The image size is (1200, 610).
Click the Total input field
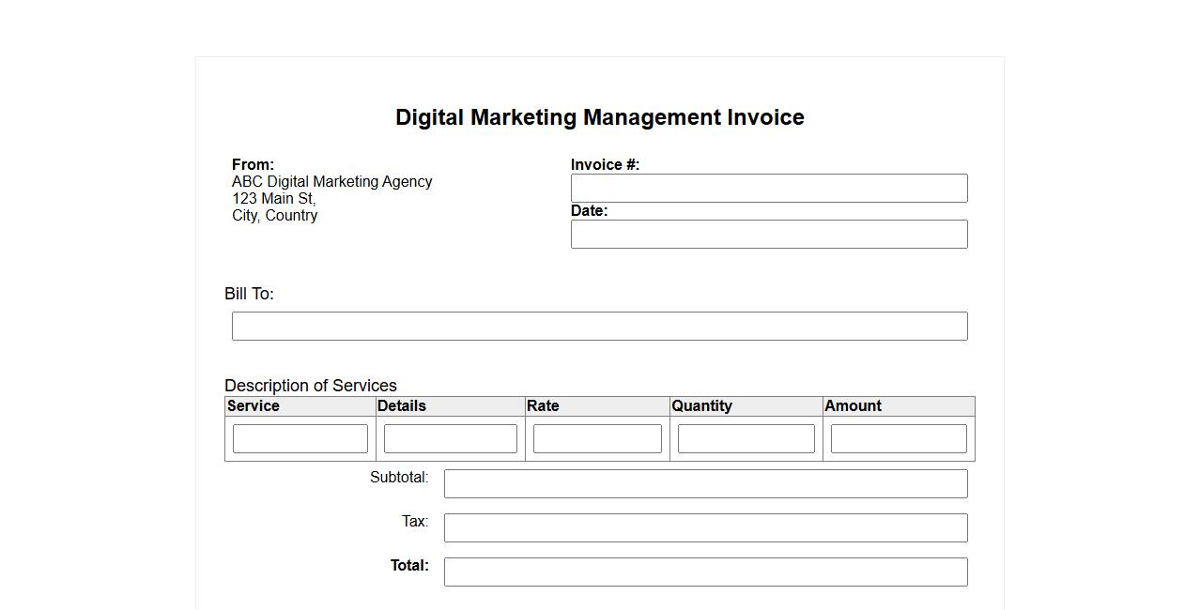(705, 572)
